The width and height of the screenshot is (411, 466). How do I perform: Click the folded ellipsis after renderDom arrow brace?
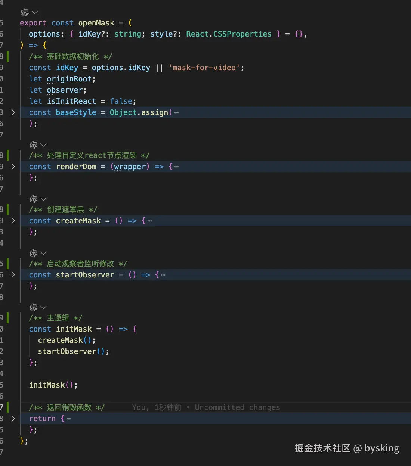[176, 167]
